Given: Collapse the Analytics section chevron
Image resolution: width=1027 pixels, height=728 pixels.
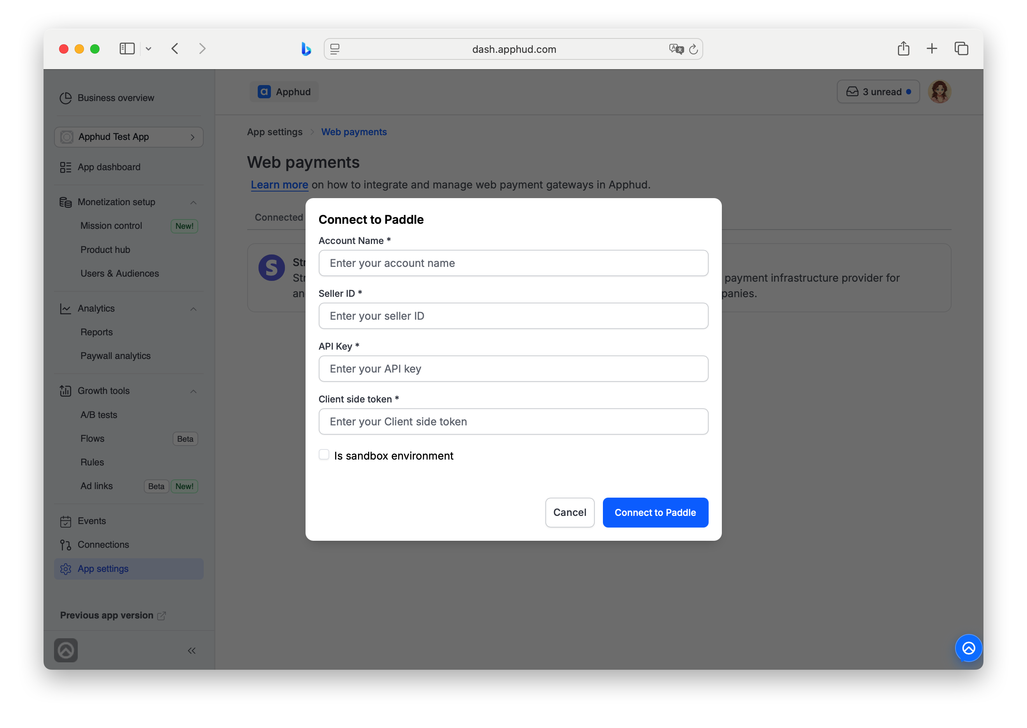Looking at the screenshot, I should tap(193, 308).
